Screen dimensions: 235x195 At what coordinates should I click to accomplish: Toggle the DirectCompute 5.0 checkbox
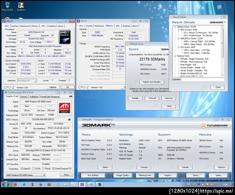pos(53,168)
